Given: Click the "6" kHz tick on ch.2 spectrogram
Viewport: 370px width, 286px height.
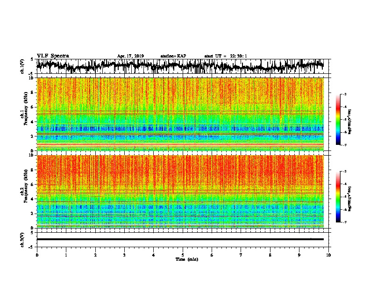Looking at the screenshot, I should click(32, 185).
